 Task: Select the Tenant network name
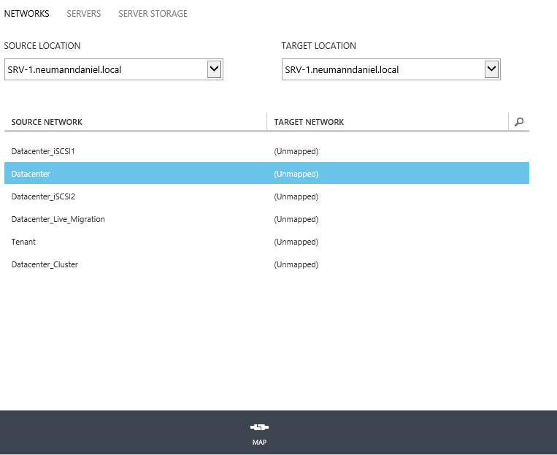(23, 242)
